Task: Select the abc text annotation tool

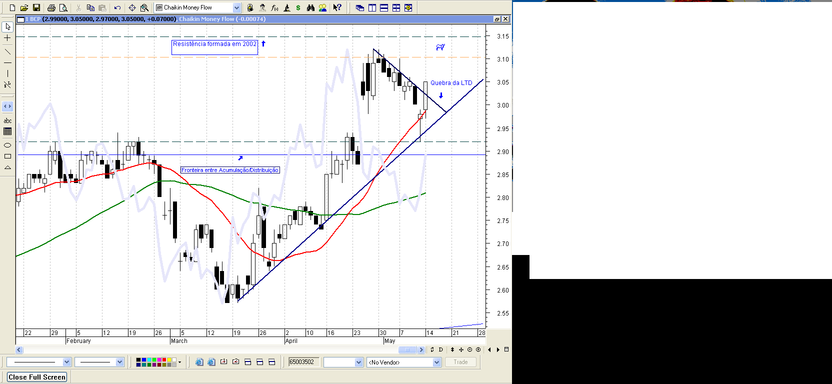Action: [x=7, y=120]
